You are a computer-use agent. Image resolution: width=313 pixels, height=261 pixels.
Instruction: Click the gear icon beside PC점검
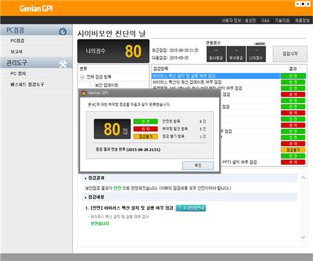63,31
